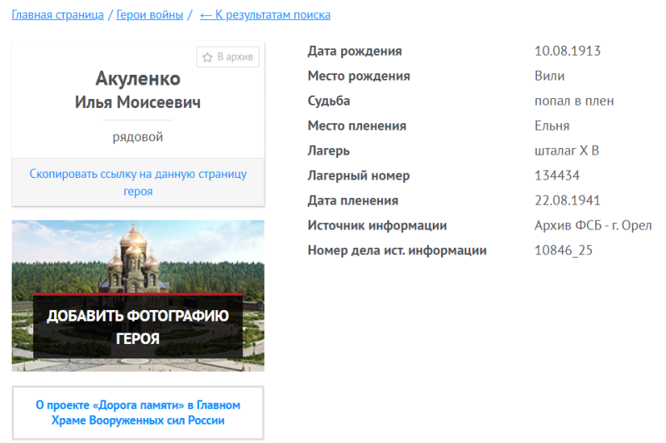The width and height of the screenshot is (666, 443).
Task: Go to Герои войны breadcrumb
Action: click(x=150, y=15)
